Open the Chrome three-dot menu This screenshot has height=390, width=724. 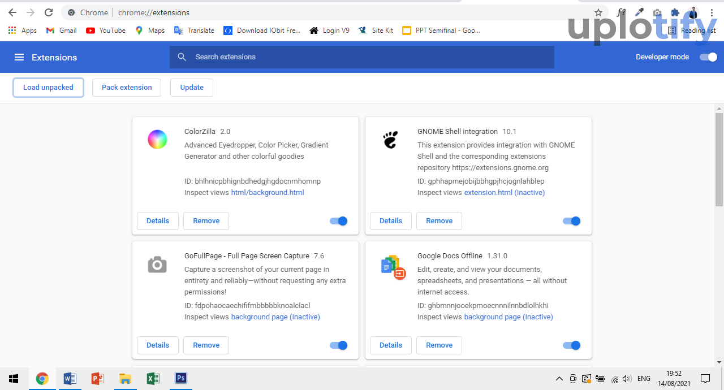pyautogui.click(x=712, y=12)
